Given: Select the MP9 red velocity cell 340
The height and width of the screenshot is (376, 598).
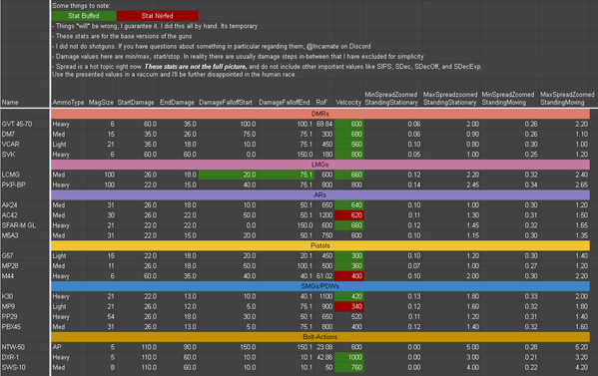Looking at the screenshot, I should [x=349, y=306].
